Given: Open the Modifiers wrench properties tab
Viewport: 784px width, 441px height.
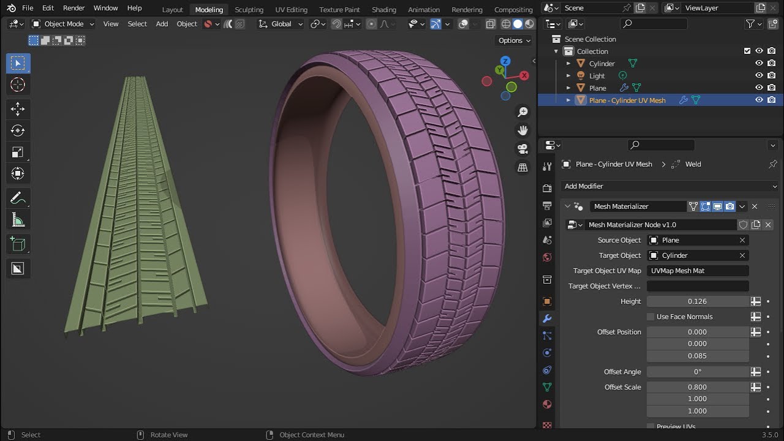Looking at the screenshot, I should point(547,318).
